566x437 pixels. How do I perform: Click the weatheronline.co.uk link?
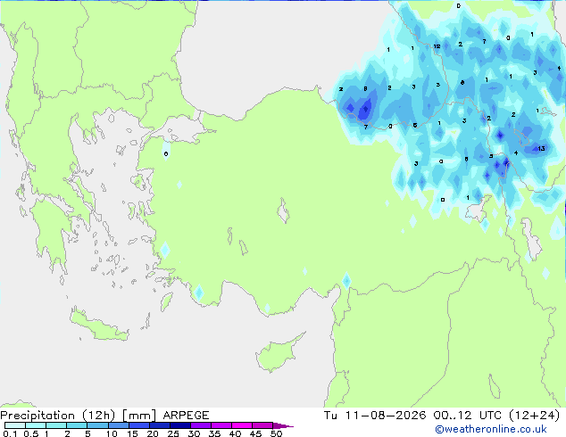coord(491,429)
